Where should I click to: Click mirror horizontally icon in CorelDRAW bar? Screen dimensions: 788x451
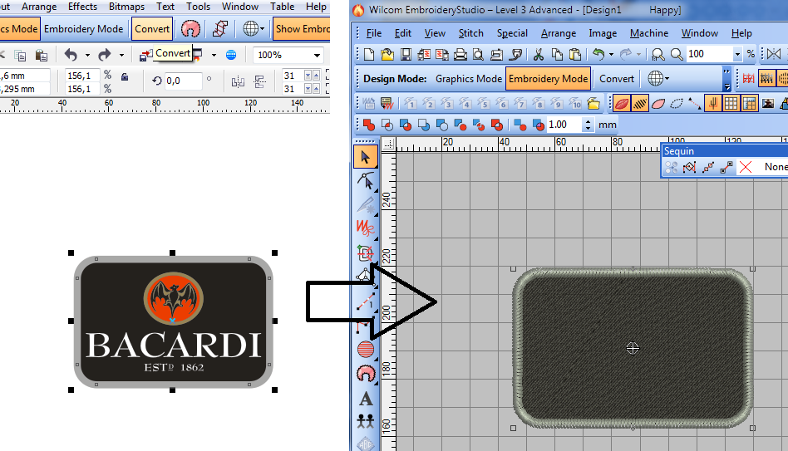[x=238, y=81]
